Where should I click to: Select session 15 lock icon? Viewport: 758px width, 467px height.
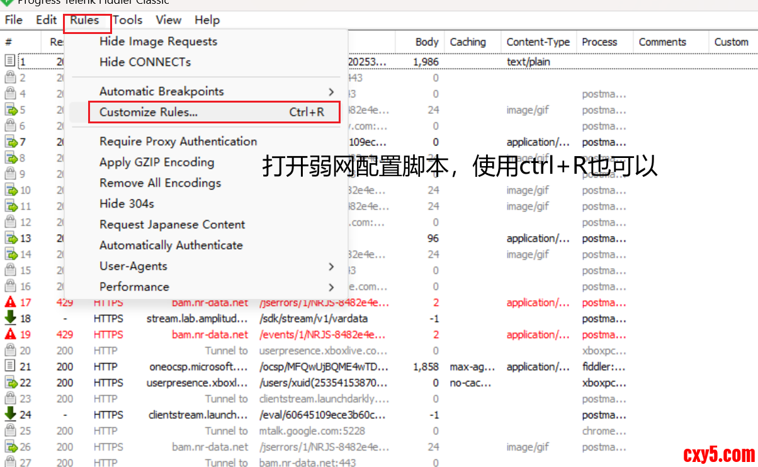(10, 270)
